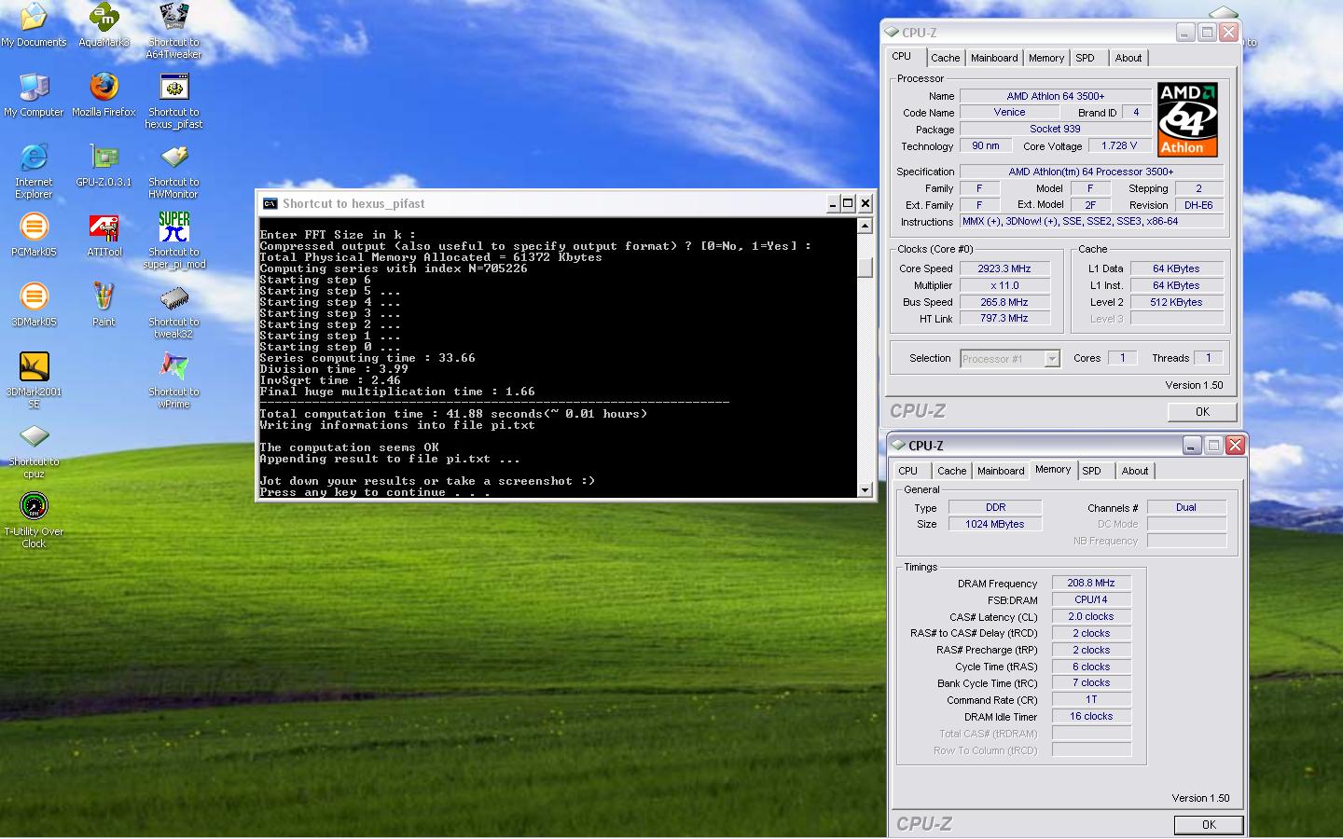Open the Shortcut to super_pi_mod icon
The height and width of the screenshot is (839, 1343).
click(x=173, y=241)
